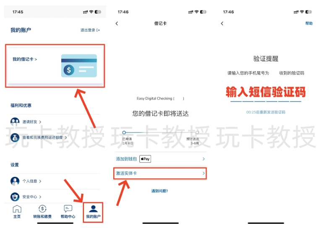
Task: Open 我的借记卡 link
Action: [x=25, y=60]
